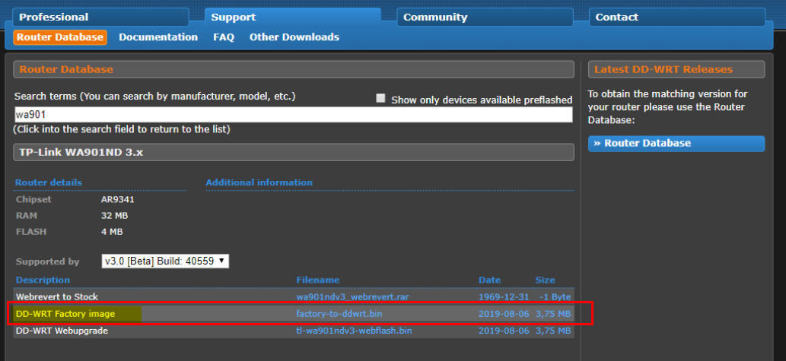Click the DD-WRT Webupgrade description
This screenshot has width=786, height=361.
click(62, 331)
